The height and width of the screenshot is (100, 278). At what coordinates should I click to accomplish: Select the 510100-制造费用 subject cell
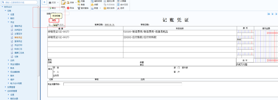click(x=180, y=33)
